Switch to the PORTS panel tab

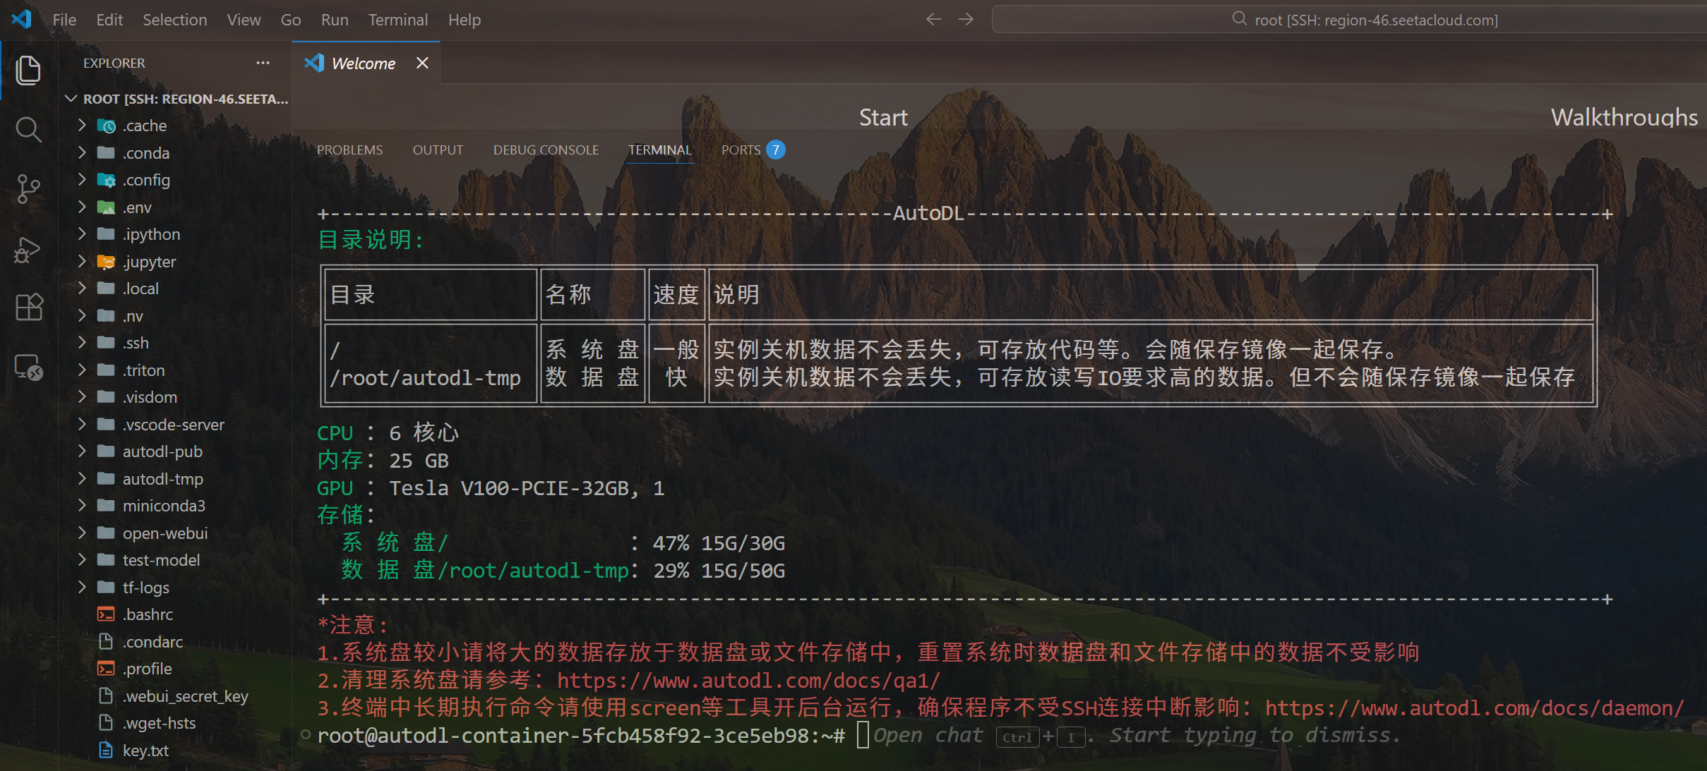(741, 150)
